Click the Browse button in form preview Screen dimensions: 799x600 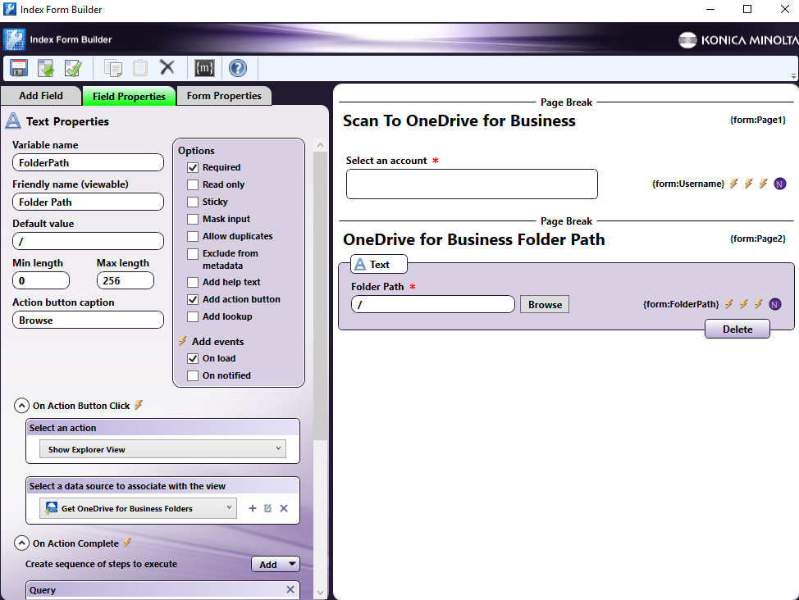545,305
